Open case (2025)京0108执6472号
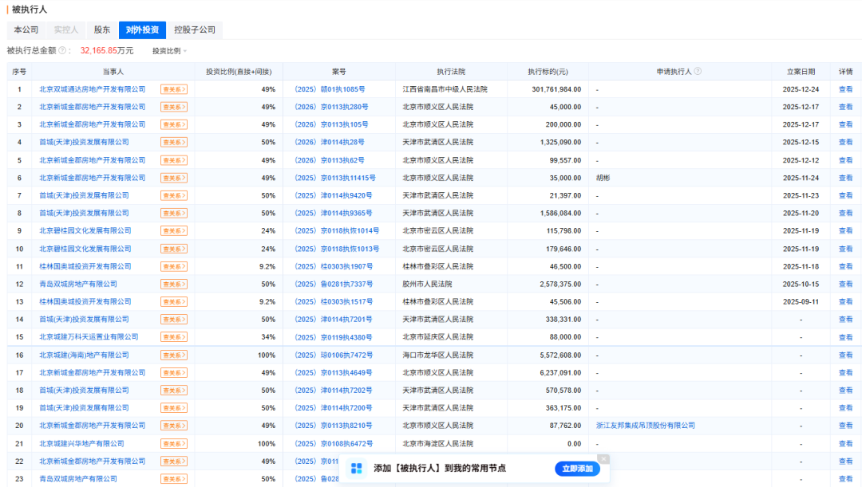 [334, 443]
